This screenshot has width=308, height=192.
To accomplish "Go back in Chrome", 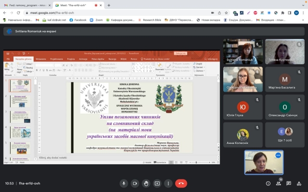I will (x=5, y=13).
